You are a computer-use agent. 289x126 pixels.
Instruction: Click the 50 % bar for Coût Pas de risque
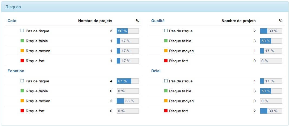point(127,31)
